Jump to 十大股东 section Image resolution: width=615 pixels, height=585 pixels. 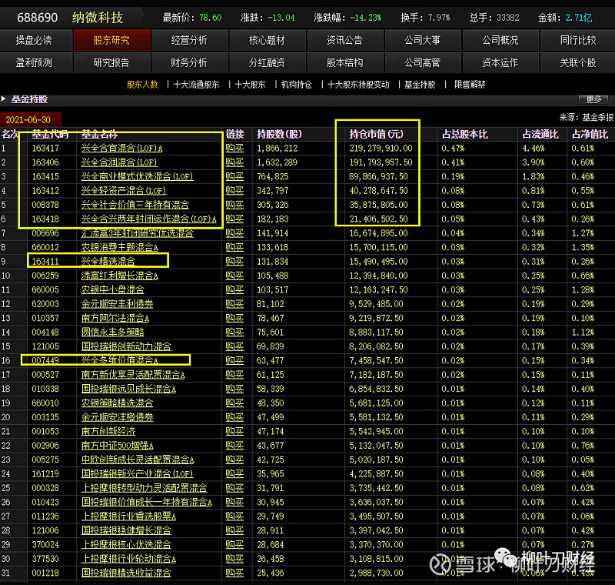click(x=251, y=85)
